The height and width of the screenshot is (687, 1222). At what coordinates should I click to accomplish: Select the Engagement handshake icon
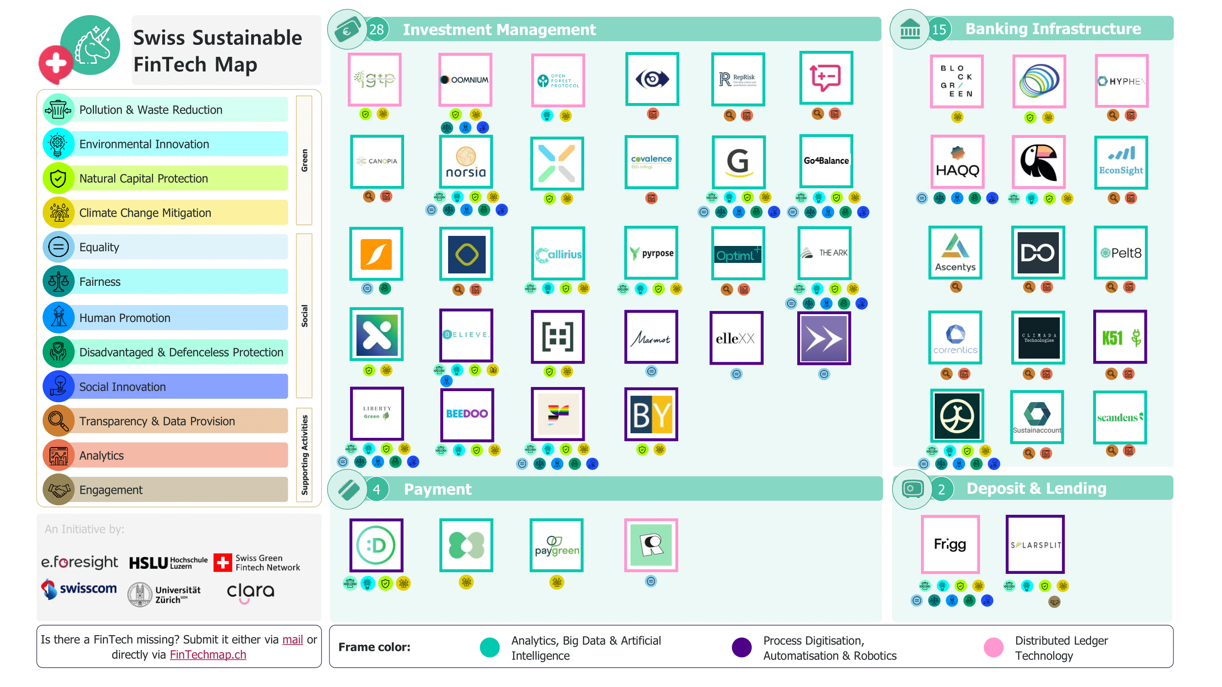coord(58,489)
